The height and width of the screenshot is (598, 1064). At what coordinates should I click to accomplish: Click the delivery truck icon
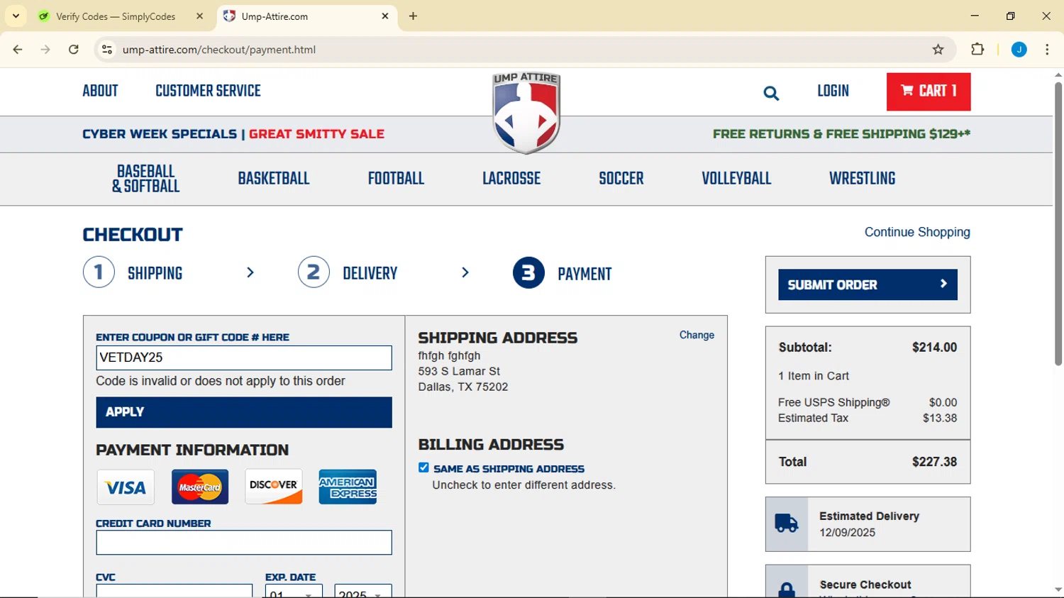click(x=787, y=524)
